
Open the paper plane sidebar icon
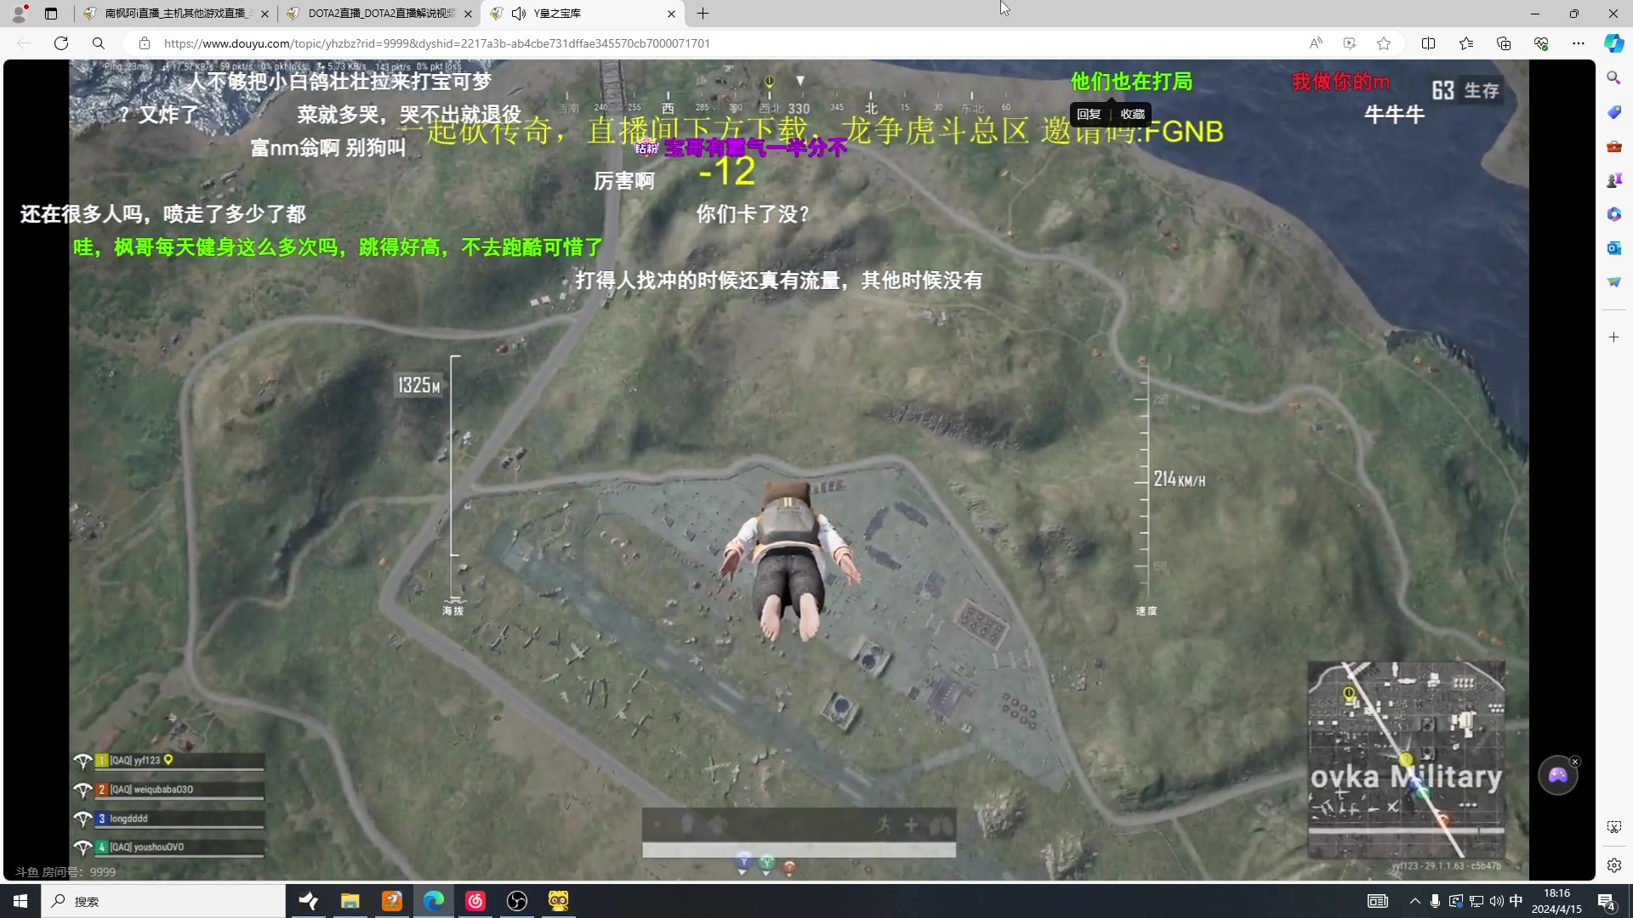point(1613,282)
